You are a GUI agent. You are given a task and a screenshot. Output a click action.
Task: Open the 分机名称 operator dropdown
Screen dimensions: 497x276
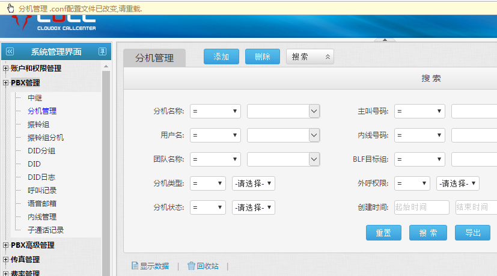click(215, 111)
